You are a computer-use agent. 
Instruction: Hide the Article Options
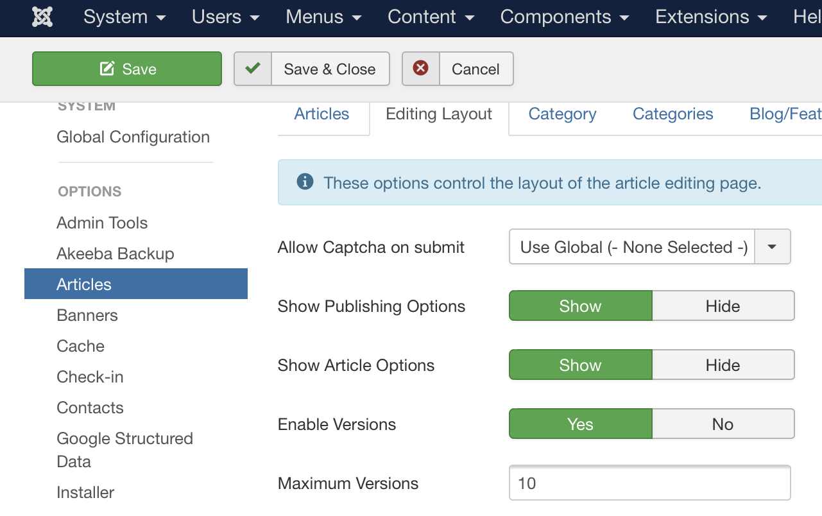(x=723, y=365)
